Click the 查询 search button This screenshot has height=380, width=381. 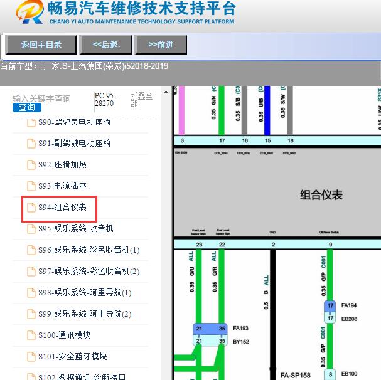pyautogui.click(x=27, y=107)
